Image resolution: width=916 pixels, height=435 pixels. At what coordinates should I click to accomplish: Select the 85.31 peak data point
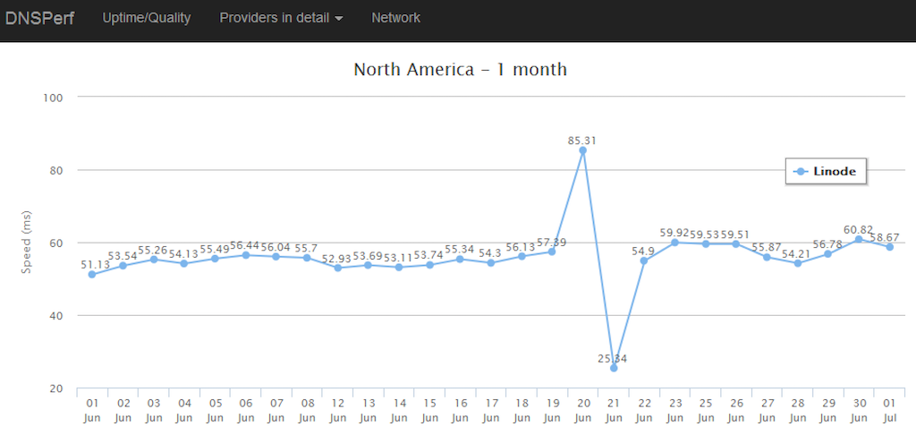(582, 150)
